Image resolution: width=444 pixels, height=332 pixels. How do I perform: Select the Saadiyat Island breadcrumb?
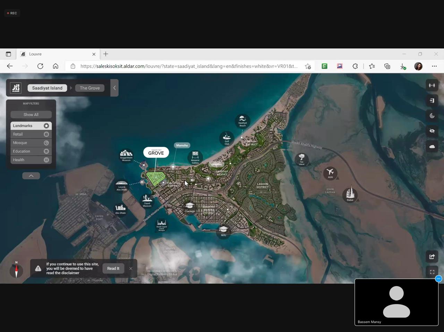pyautogui.click(x=47, y=88)
